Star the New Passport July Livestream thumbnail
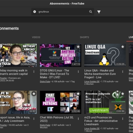This screenshot has width=133, height=133. (x=34, y=94)
